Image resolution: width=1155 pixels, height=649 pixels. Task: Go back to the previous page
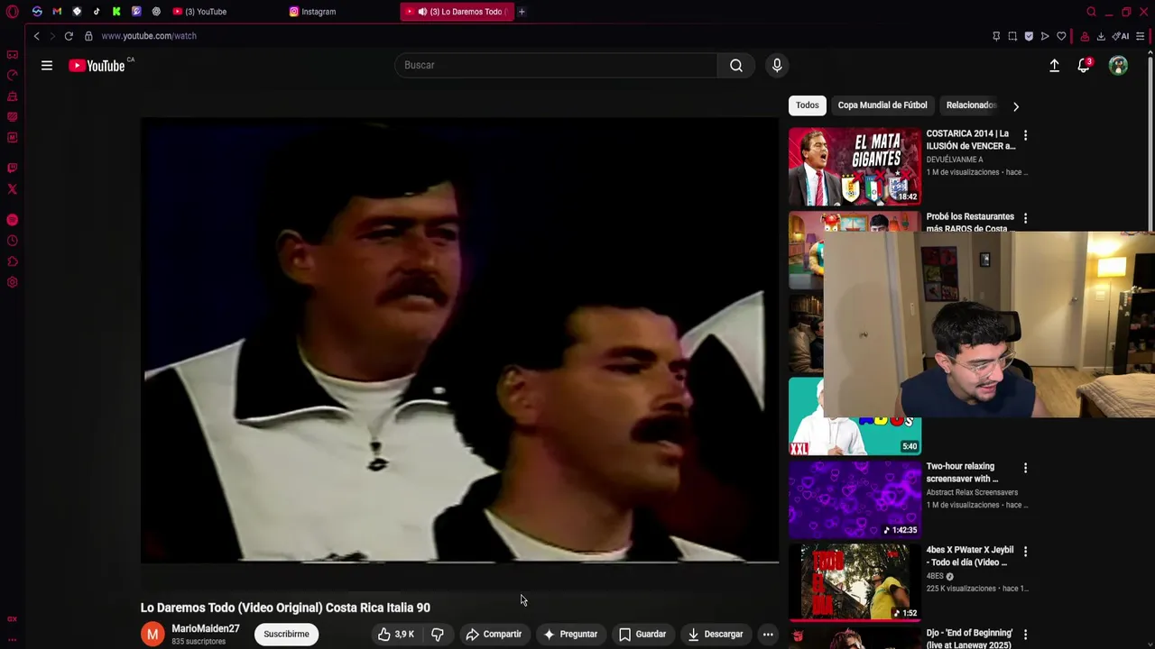36,36
